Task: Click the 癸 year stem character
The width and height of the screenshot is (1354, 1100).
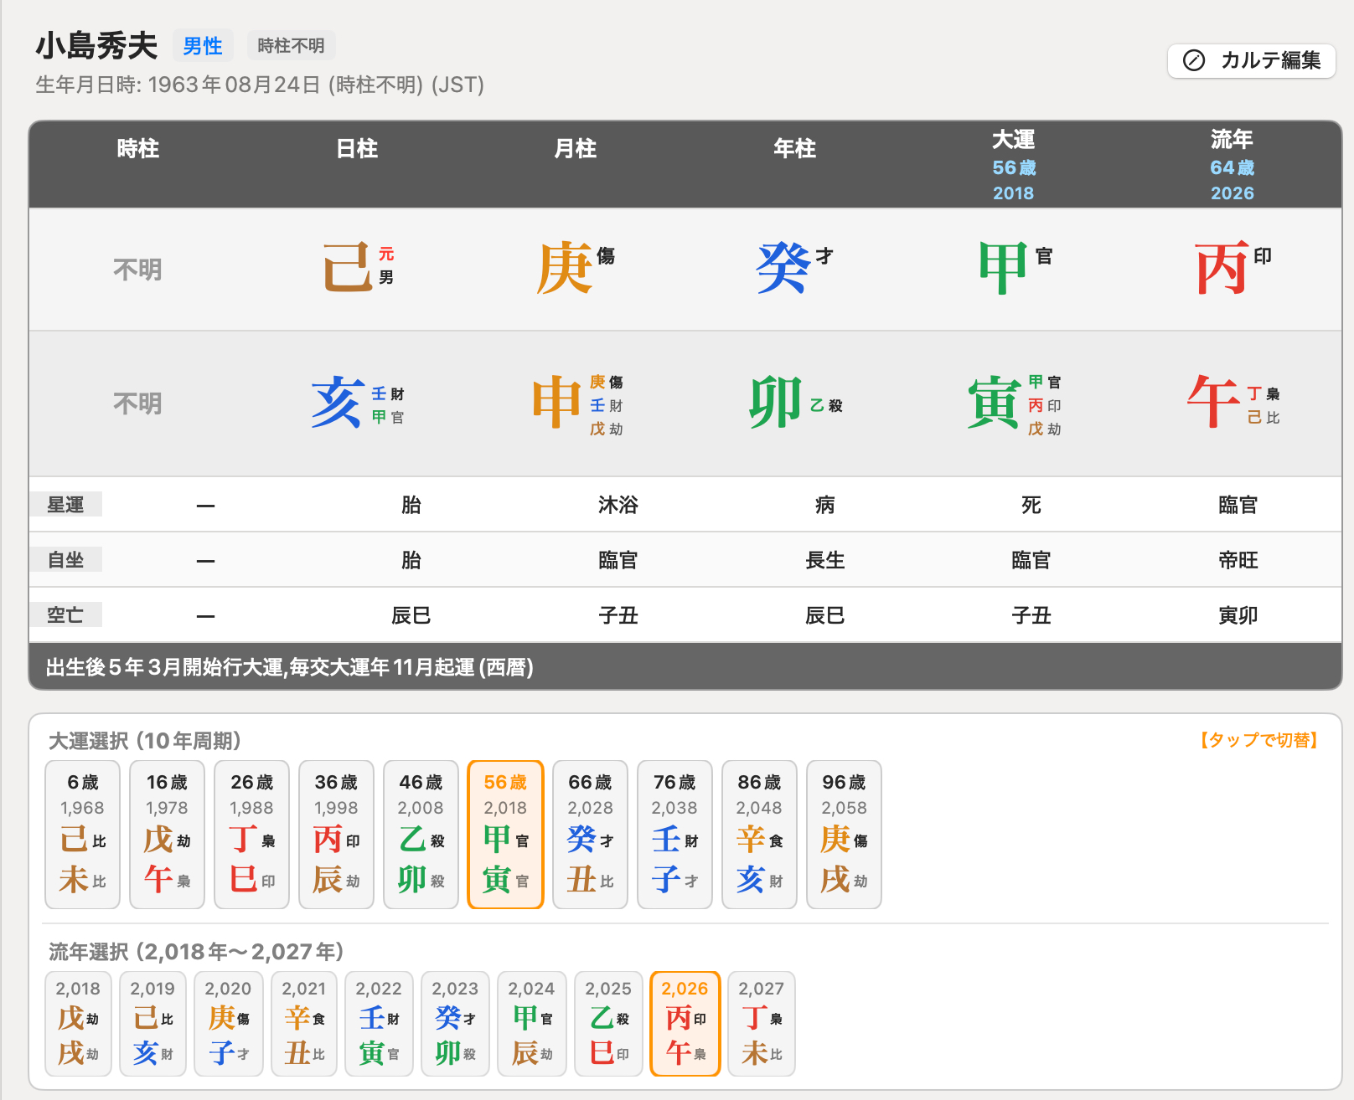Action: [x=783, y=267]
